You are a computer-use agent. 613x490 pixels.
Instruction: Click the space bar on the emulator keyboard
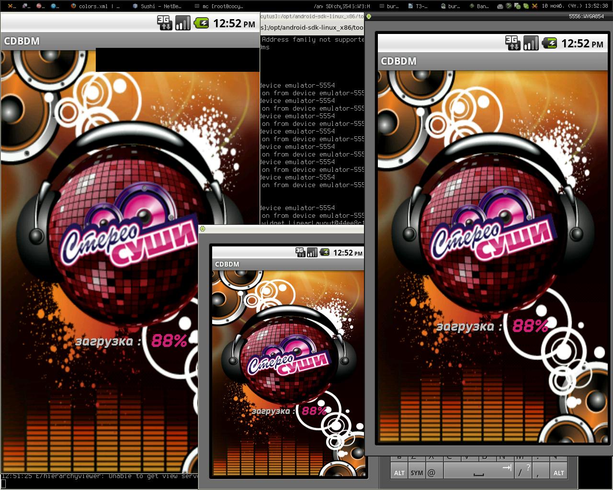(478, 471)
